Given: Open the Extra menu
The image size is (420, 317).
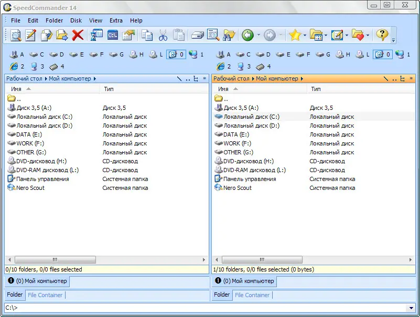Looking at the screenshot, I should pyautogui.click(x=116, y=20).
